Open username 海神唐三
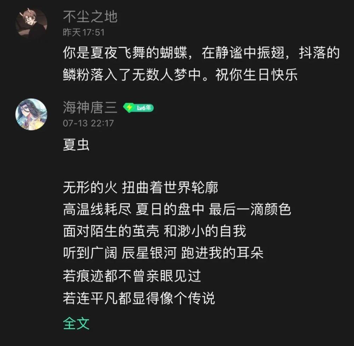 pyautogui.click(x=90, y=107)
